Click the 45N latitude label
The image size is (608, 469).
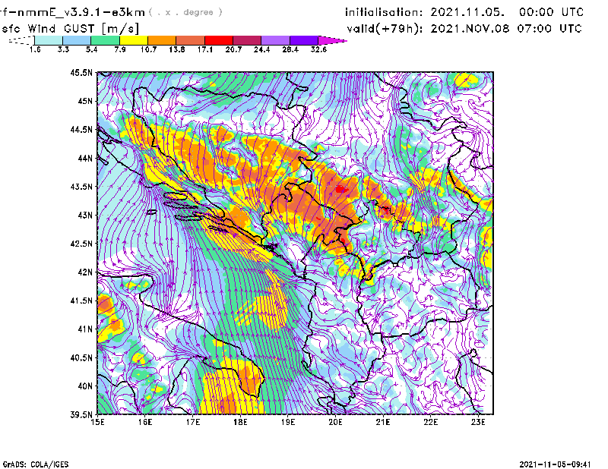point(85,101)
